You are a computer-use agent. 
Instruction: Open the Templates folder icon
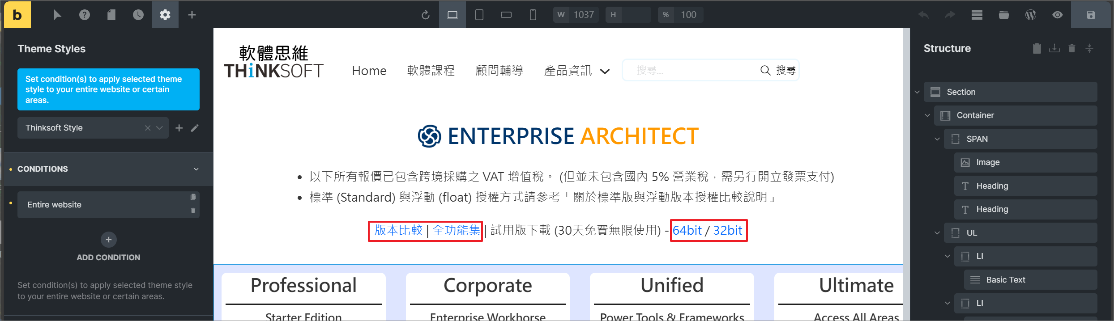[x=1004, y=15]
